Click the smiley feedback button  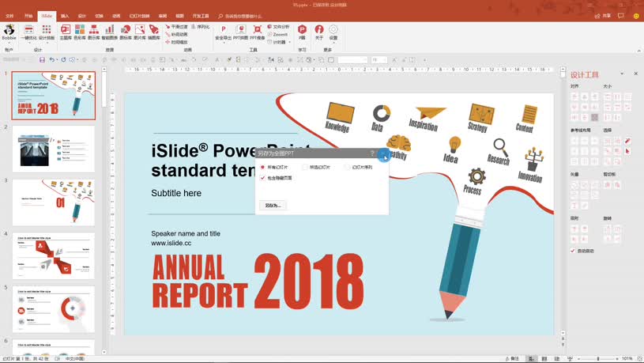click(x=636, y=16)
